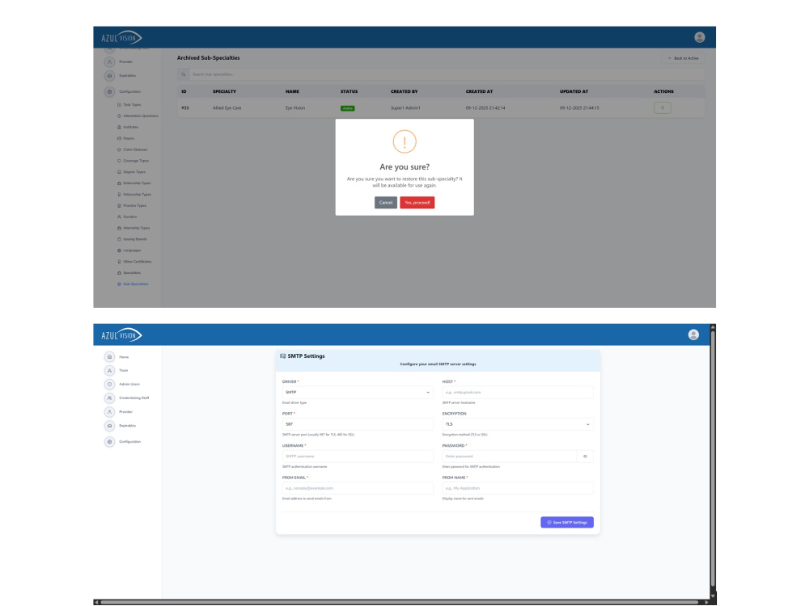Click the FROM NAME input field

pyautogui.click(x=518, y=489)
